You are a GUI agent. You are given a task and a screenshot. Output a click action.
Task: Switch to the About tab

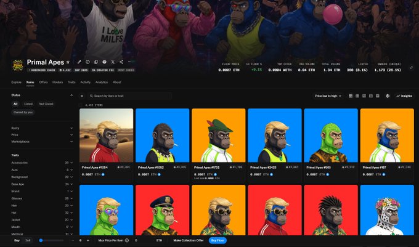click(x=117, y=83)
